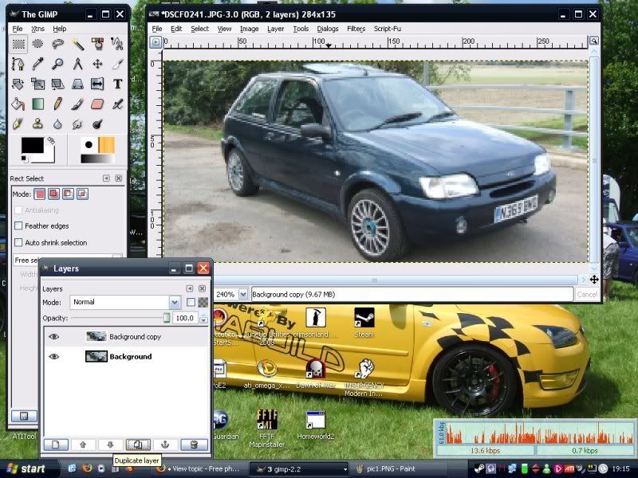Activate the Scissors select tool

(117, 44)
